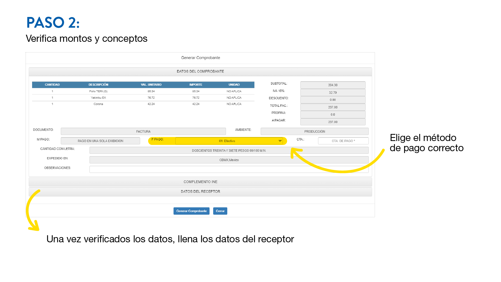The image size is (501, 282).
Task: Click the CTA. DE PAGO input field
Action: pyautogui.click(x=343, y=141)
